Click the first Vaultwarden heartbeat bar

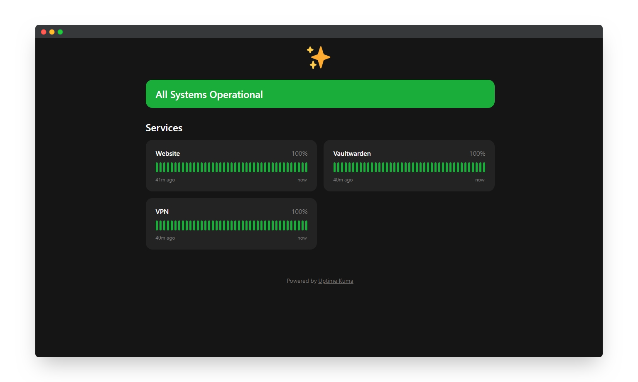[x=335, y=167]
